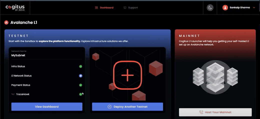Click the Support book icon
Image resolution: width=260 pixels, height=119 pixels.
coord(125,8)
